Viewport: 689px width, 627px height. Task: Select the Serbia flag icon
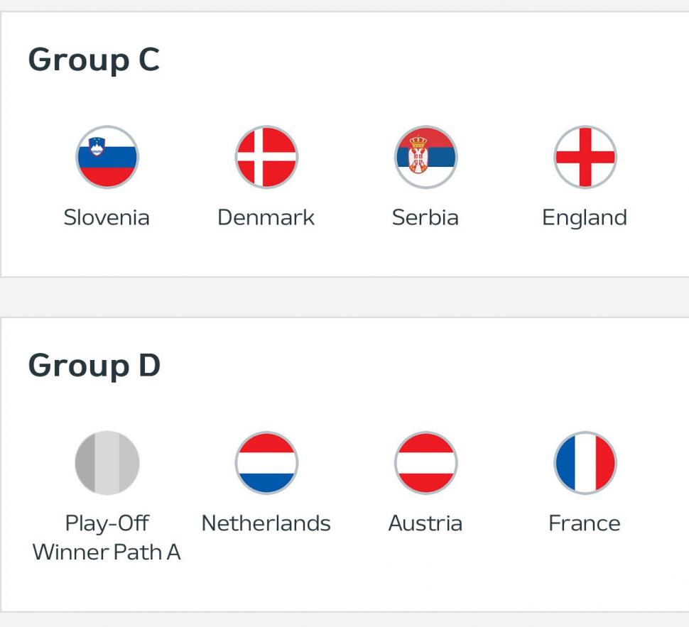coord(426,157)
